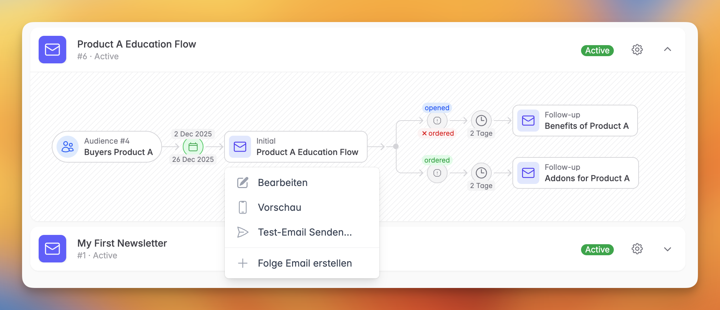Select the condition icon under the opened badge
The width and height of the screenshot is (720, 310).
pos(437,121)
